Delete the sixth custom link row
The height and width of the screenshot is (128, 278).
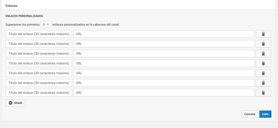pyautogui.click(x=263, y=83)
